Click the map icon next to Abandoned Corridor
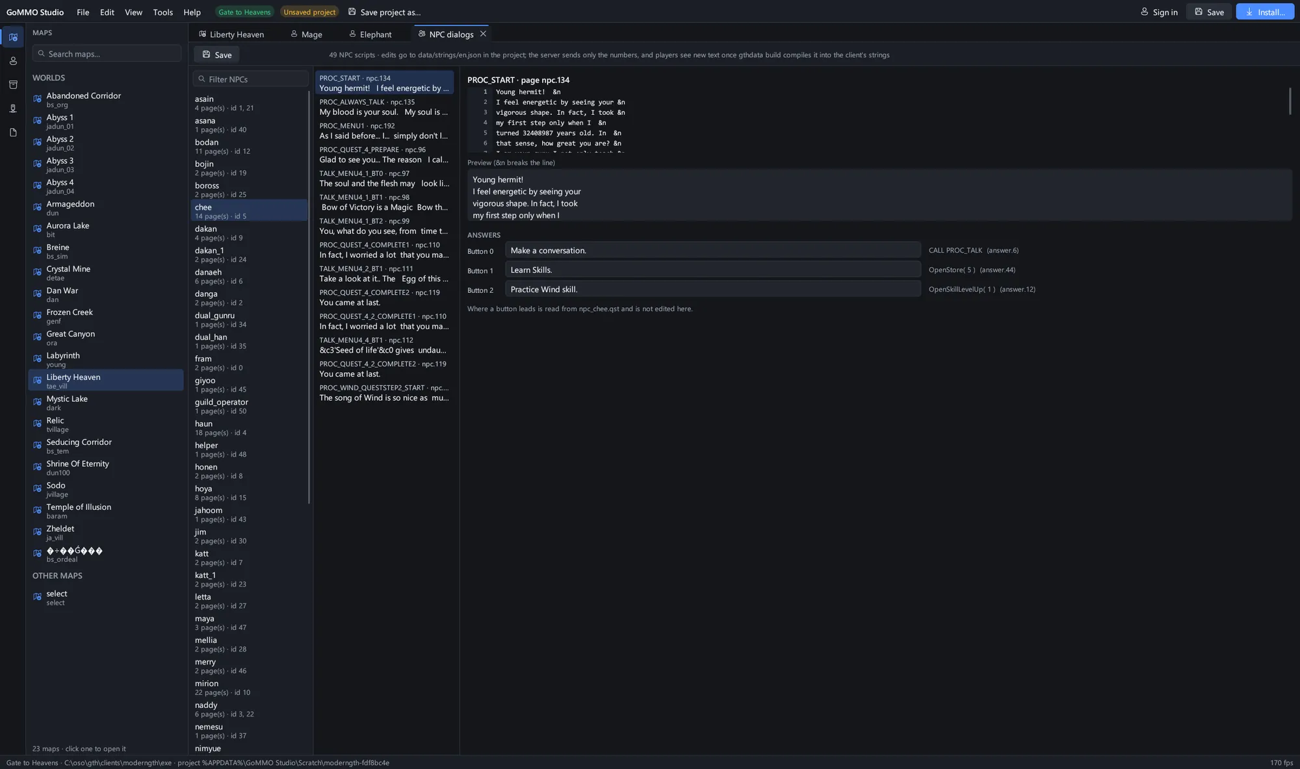The height and width of the screenshot is (769, 1300). pyautogui.click(x=38, y=99)
